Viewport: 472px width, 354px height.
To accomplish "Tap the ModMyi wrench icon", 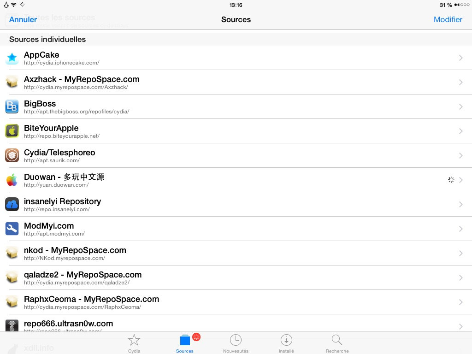I will pos(12,229).
